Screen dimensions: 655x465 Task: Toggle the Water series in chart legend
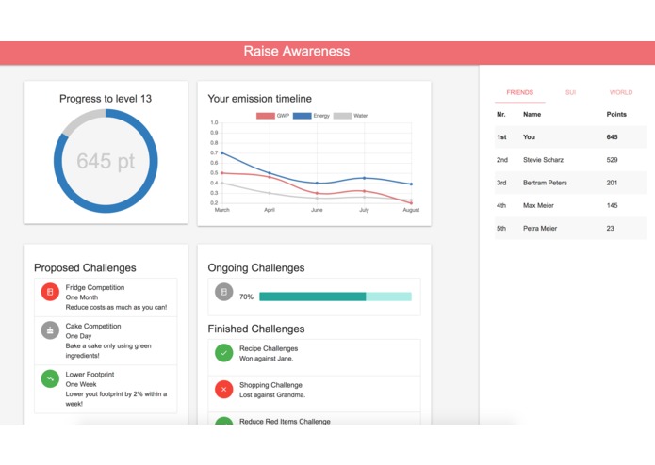click(351, 116)
